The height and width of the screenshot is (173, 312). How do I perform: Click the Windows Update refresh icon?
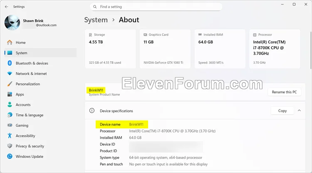tap(10, 156)
